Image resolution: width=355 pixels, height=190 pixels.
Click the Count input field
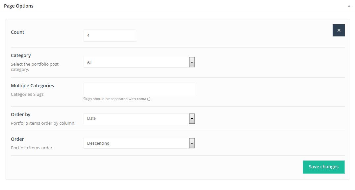110,35
